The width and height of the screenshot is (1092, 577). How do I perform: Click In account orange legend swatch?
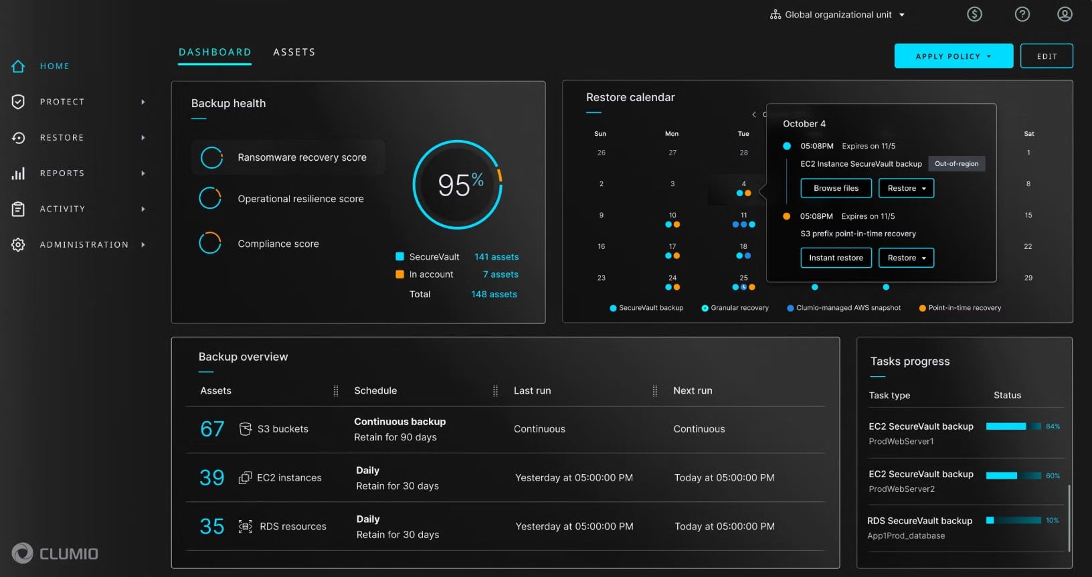(399, 274)
